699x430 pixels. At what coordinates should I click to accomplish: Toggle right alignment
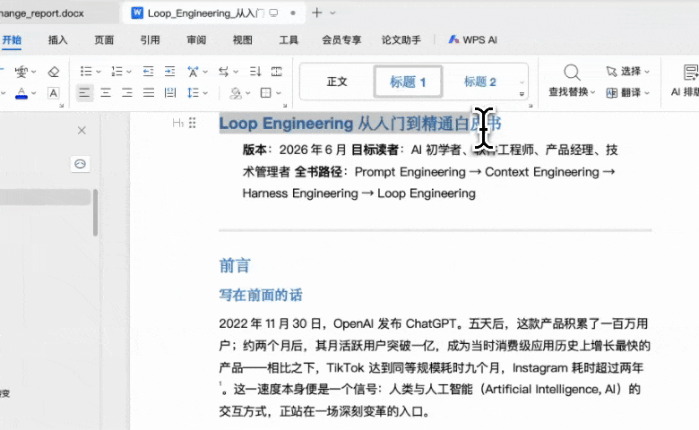pyautogui.click(x=127, y=92)
